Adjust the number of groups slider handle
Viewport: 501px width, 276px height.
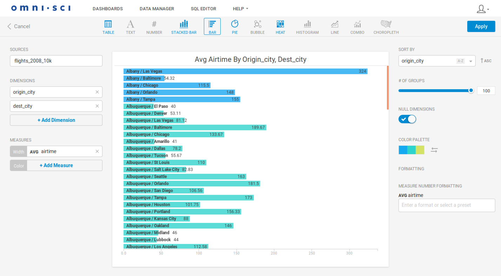(471, 91)
